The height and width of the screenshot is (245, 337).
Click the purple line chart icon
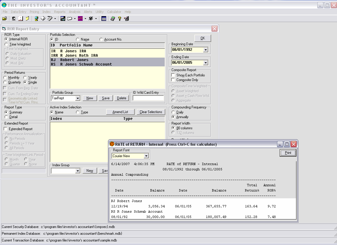(80, 19)
